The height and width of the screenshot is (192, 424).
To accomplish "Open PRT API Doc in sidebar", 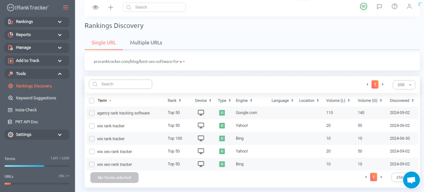I will pos(27,122).
